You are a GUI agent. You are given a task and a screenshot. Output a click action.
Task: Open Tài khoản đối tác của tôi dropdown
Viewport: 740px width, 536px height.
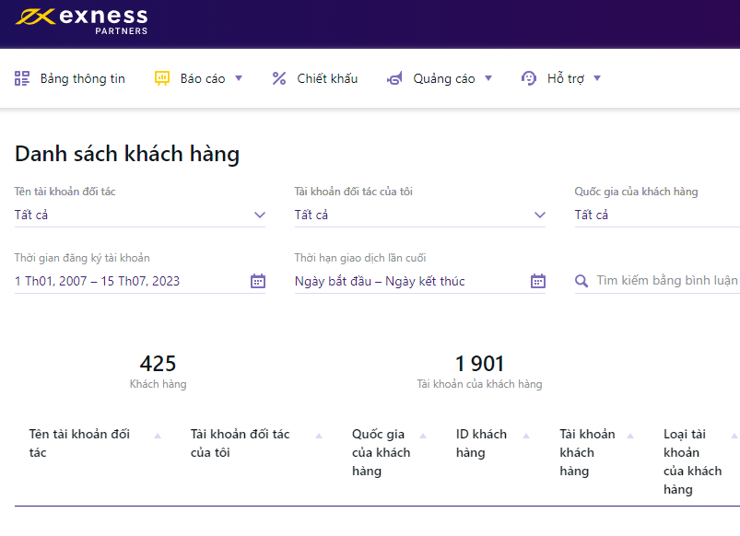[420, 216]
